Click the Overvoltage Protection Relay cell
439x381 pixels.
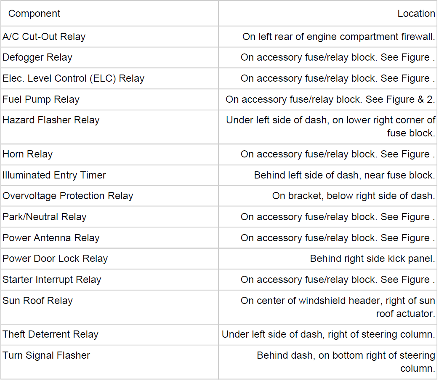click(x=68, y=196)
